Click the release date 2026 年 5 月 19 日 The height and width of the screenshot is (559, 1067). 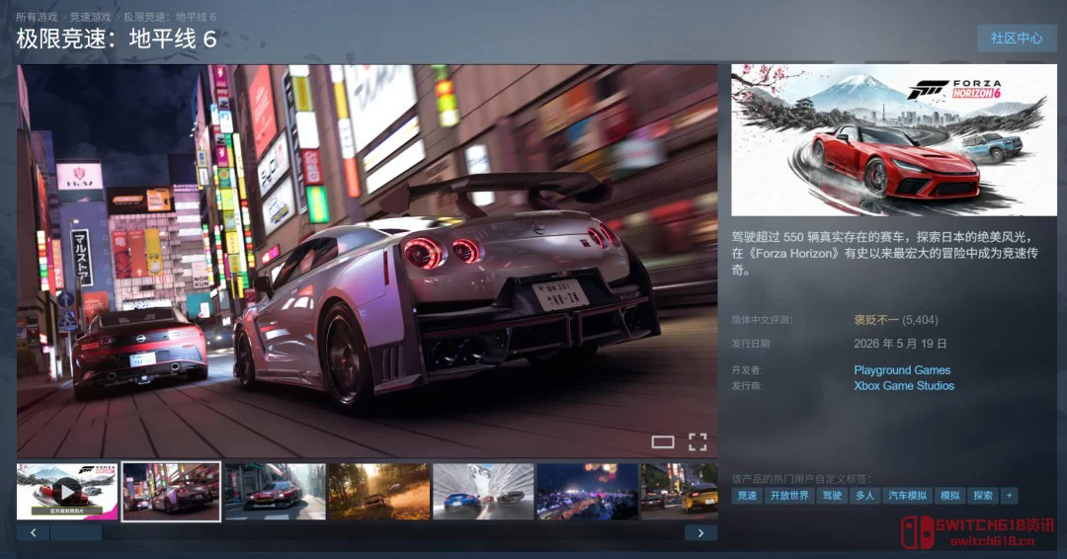900,344
